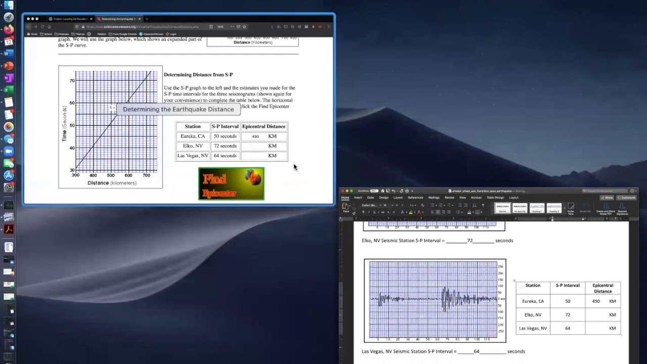Open the From Google Chrome bookmarks folder
This screenshot has height=364, width=647.
pyautogui.click(x=122, y=34)
